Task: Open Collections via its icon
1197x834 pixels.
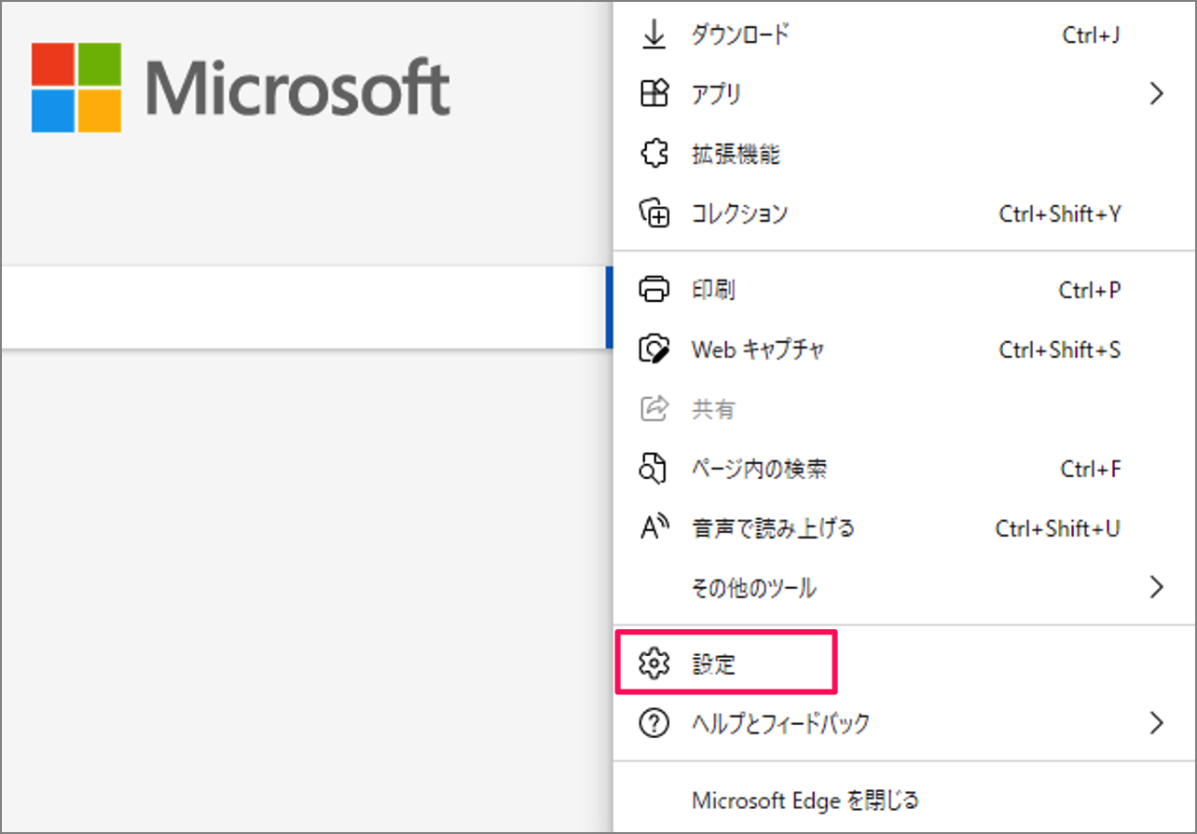Action: 655,212
